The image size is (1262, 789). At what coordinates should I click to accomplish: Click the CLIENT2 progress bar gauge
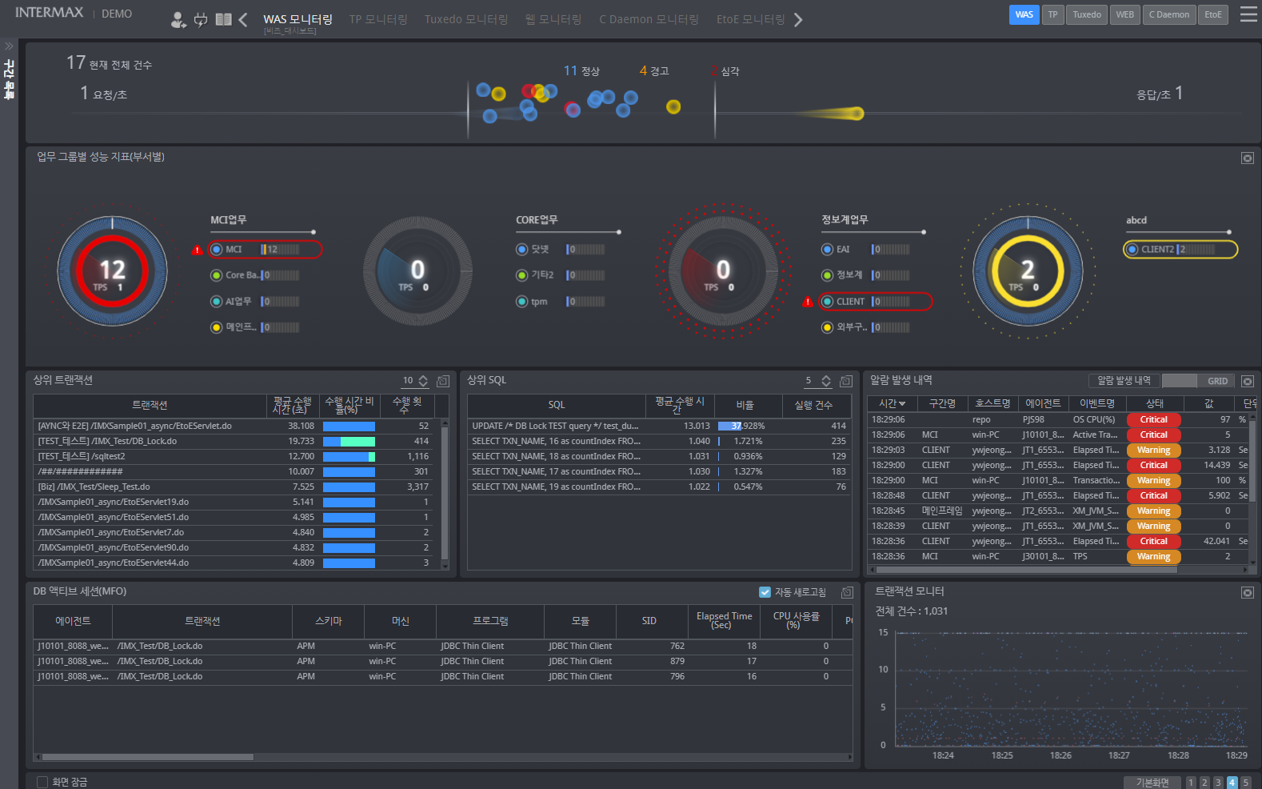[x=1197, y=250]
